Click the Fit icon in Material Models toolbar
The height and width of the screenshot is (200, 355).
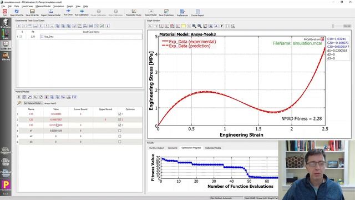pos(74,97)
